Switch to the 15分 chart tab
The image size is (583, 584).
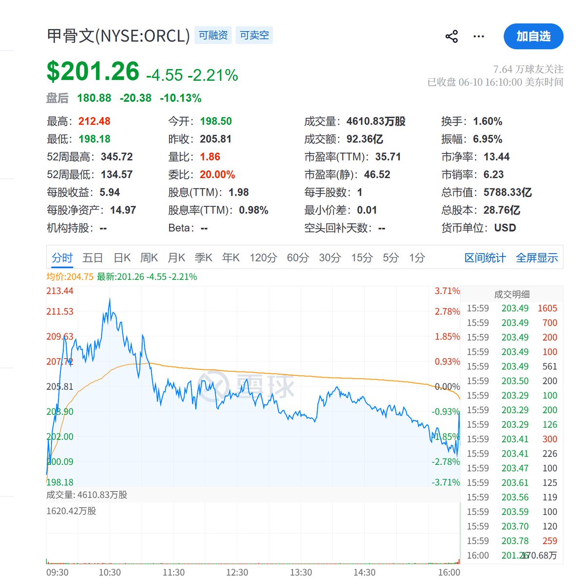click(362, 257)
